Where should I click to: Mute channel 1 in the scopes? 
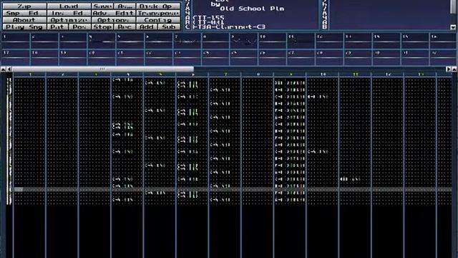[x=16, y=42]
